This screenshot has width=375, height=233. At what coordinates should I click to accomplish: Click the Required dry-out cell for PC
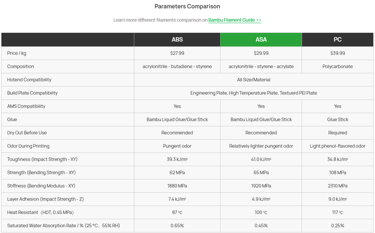pyautogui.click(x=337, y=133)
